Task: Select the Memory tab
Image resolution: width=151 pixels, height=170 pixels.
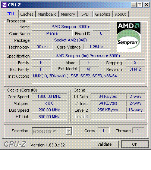Action: click(x=68, y=14)
